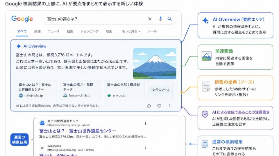This screenshot has height=156, width=279.
Task: Click the fujisan-climb.jp favicon
Action: click(65, 96)
